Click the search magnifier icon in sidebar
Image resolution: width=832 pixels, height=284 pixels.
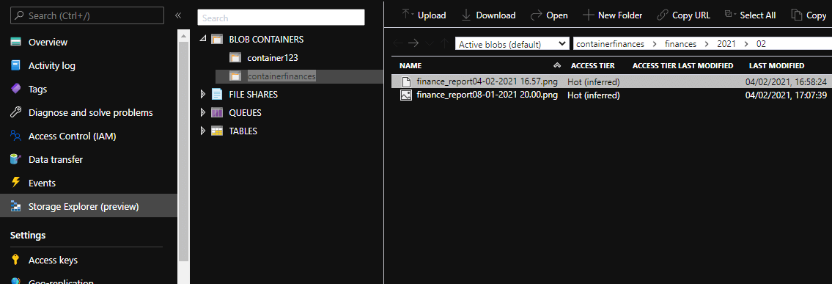(19, 16)
